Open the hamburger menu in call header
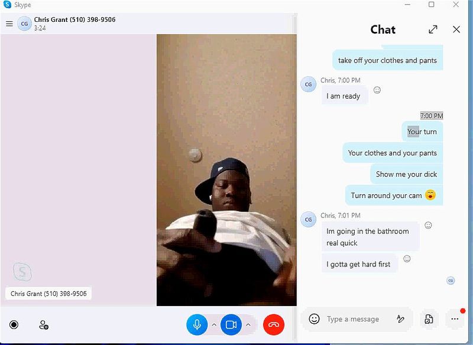473x345 pixels. click(9, 24)
